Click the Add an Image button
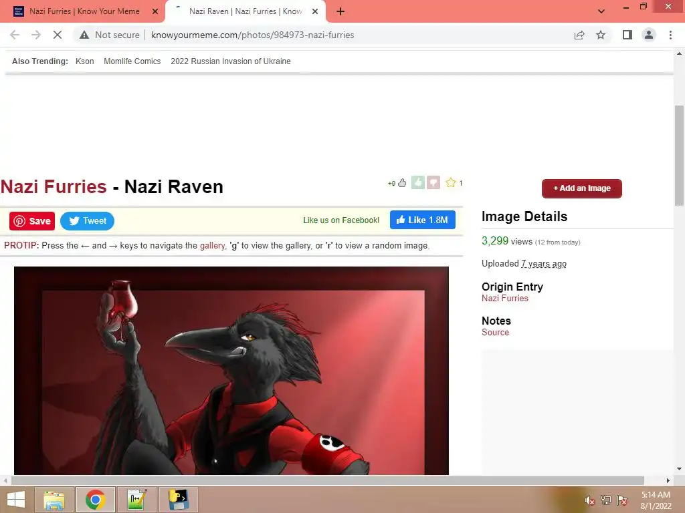685x513 pixels. tap(581, 188)
